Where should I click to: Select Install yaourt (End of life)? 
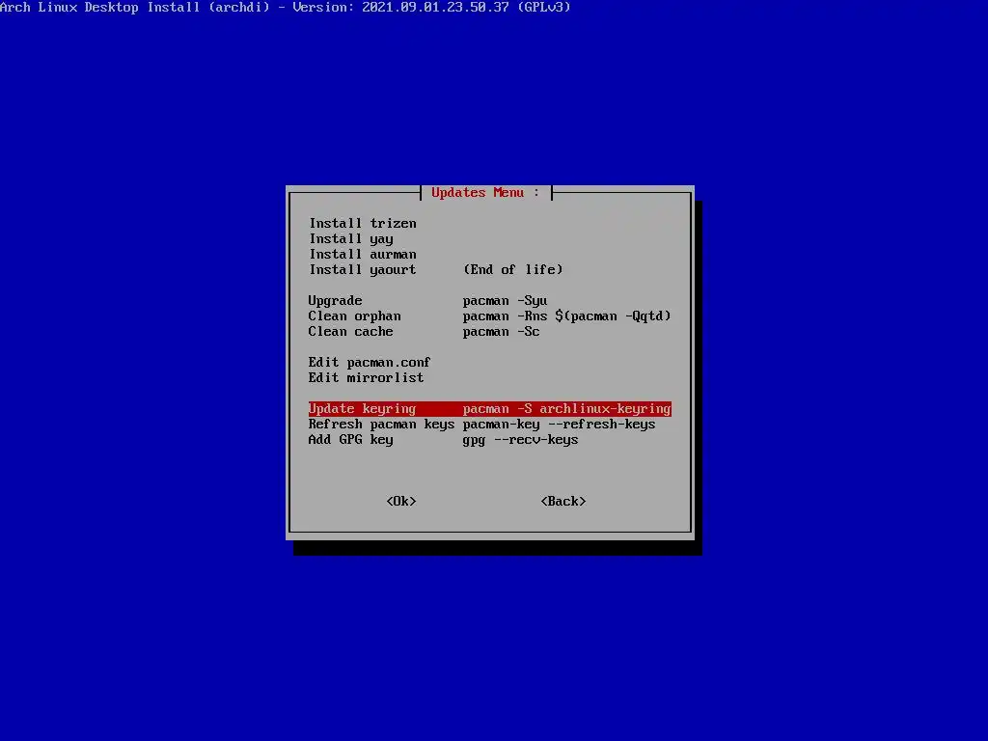pos(435,270)
